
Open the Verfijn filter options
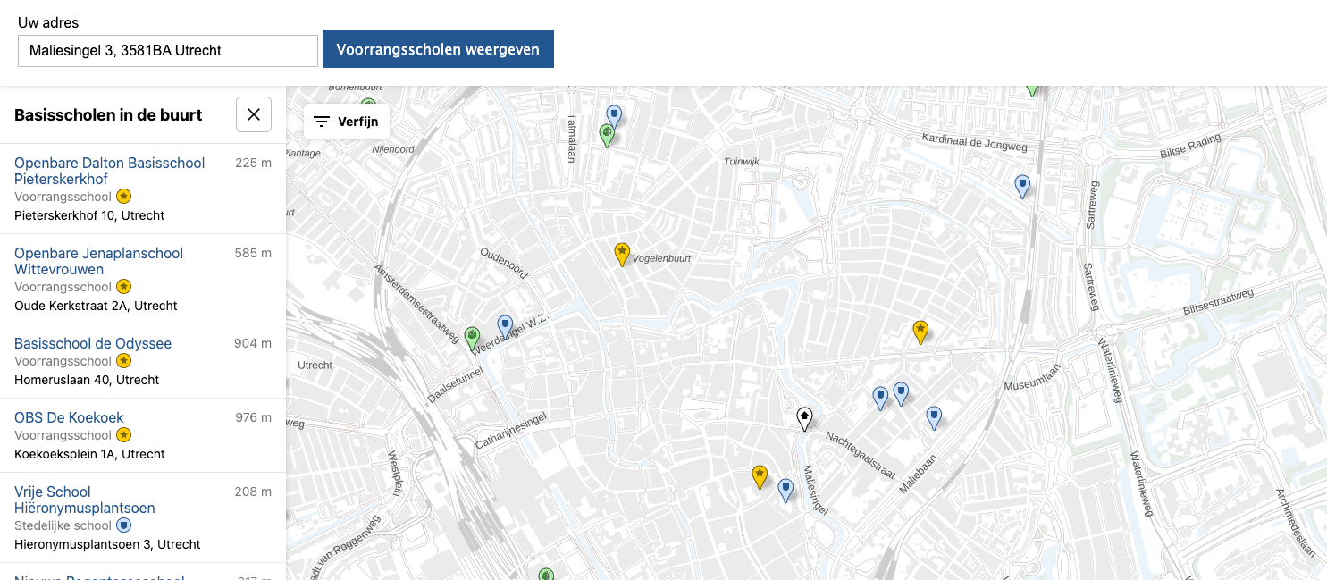[347, 122]
